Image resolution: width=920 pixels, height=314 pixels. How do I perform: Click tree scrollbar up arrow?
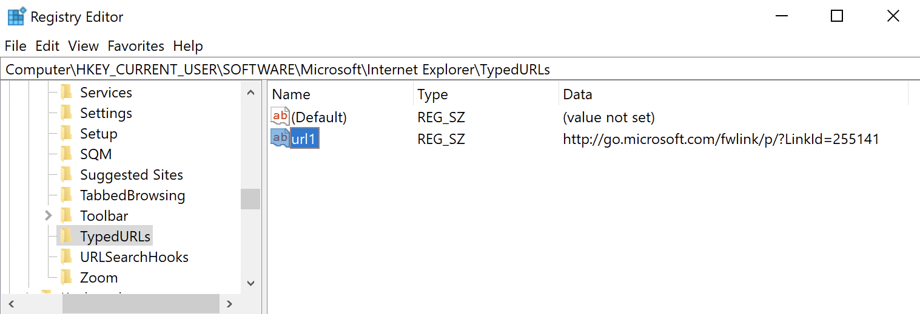click(x=250, y=93)
